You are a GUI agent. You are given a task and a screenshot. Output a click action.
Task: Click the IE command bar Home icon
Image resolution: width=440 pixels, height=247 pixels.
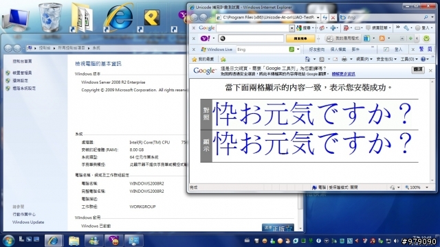(307, 59)
